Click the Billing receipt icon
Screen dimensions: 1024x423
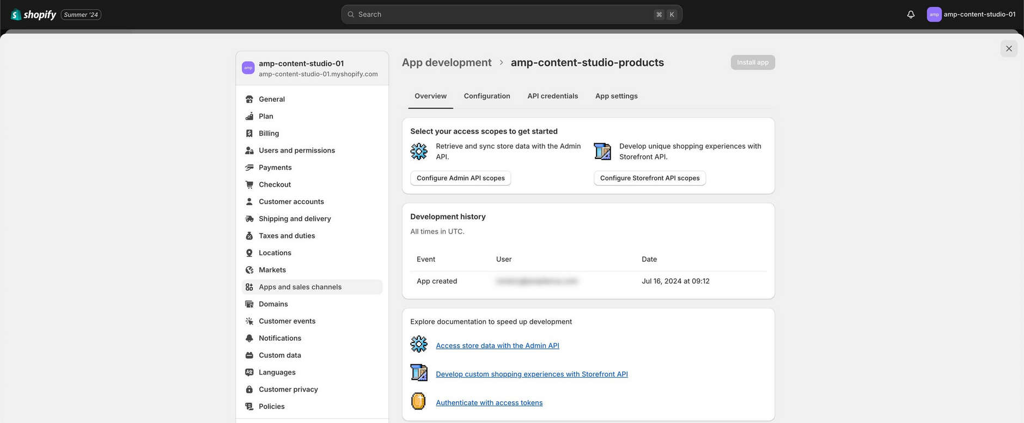point(249,133)
